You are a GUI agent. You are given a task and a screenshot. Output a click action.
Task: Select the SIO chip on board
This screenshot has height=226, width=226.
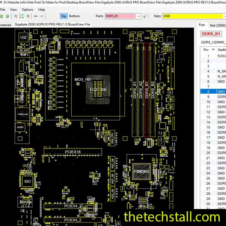click(x=27, y=181)
